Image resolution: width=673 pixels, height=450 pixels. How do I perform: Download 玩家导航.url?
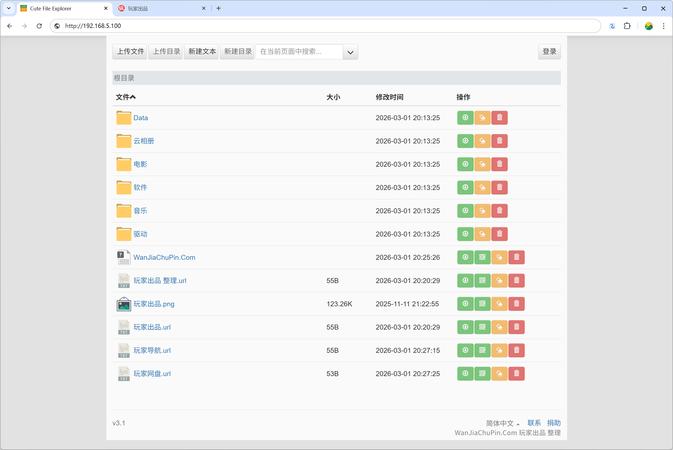[x=465, y=350]
